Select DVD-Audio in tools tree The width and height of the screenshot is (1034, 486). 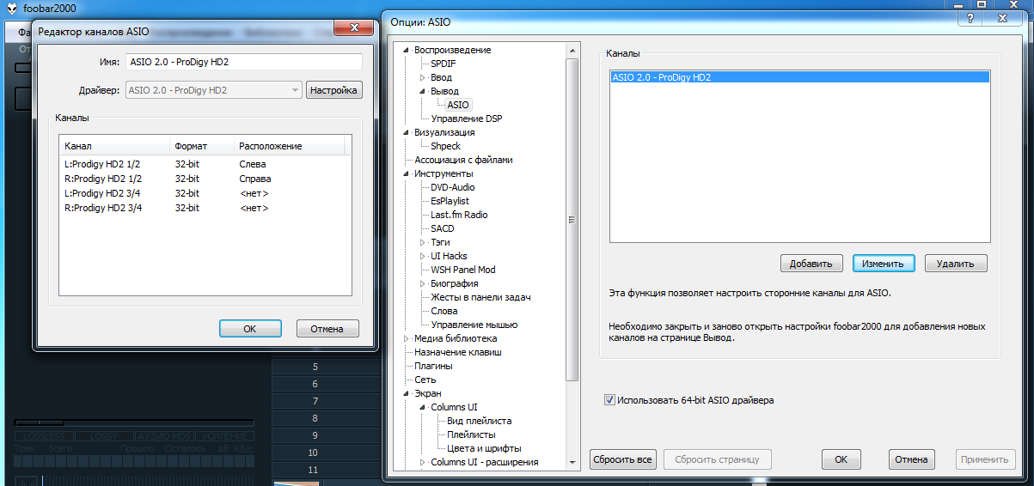tap(453, 187)
